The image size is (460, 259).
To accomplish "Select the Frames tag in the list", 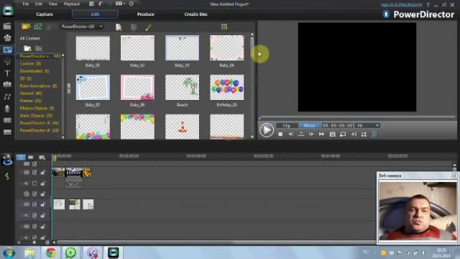I will tap(31, 101).
